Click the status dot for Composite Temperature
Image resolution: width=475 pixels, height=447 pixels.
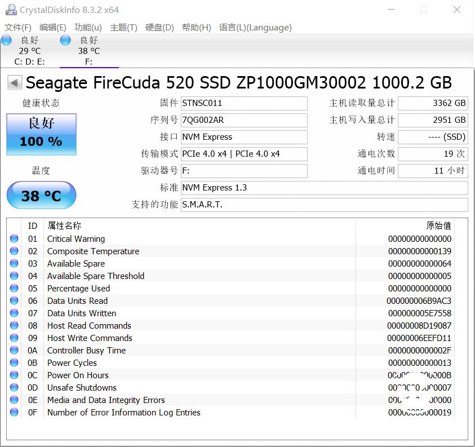pyautogui.click(x=14, y=251)
